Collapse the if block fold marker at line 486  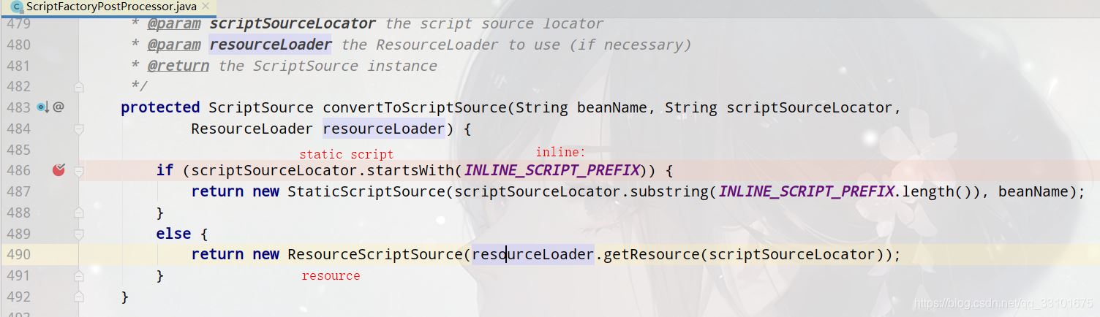(79, 171)
